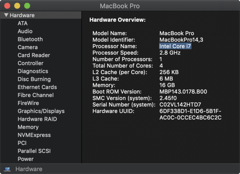This screenshot has height=174, width=240.
Task: Open Hardware RAID section
Action: click(x=37, y=119)
